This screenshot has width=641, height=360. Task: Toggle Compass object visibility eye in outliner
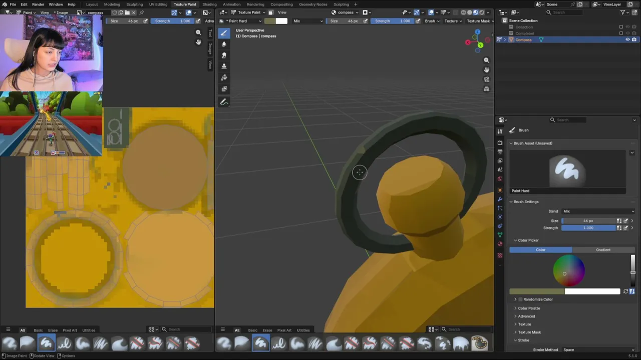point(627,39)
